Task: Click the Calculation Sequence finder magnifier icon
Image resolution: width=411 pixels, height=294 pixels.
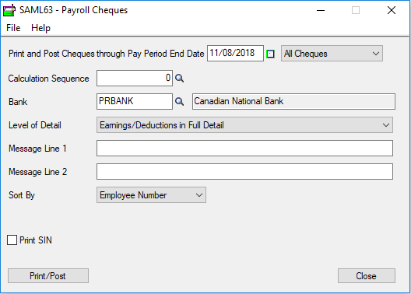Action: click(179, 79)
